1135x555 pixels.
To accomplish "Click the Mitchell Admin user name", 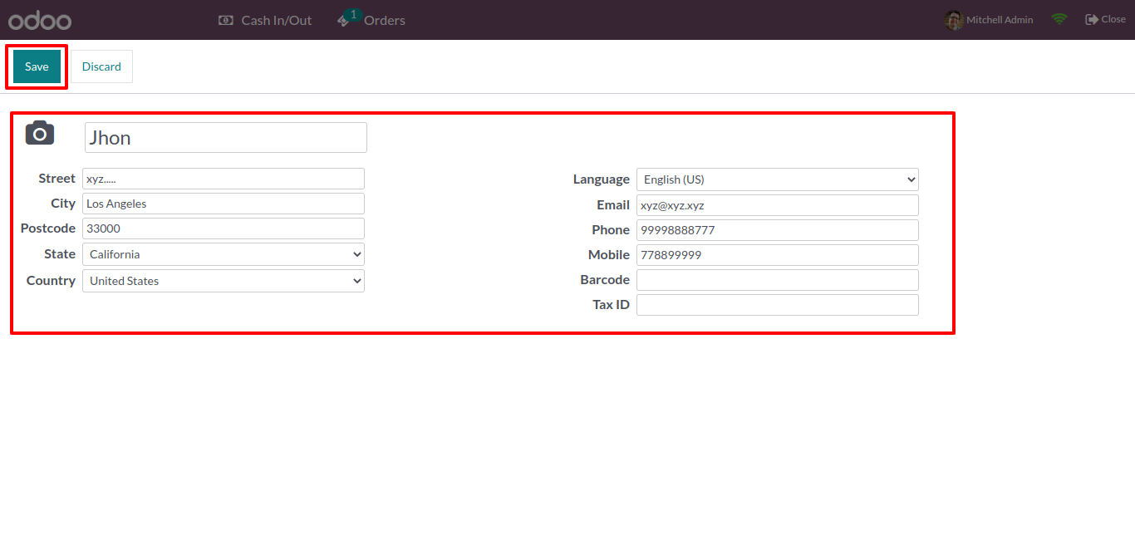I will (x=1000, y=20).
